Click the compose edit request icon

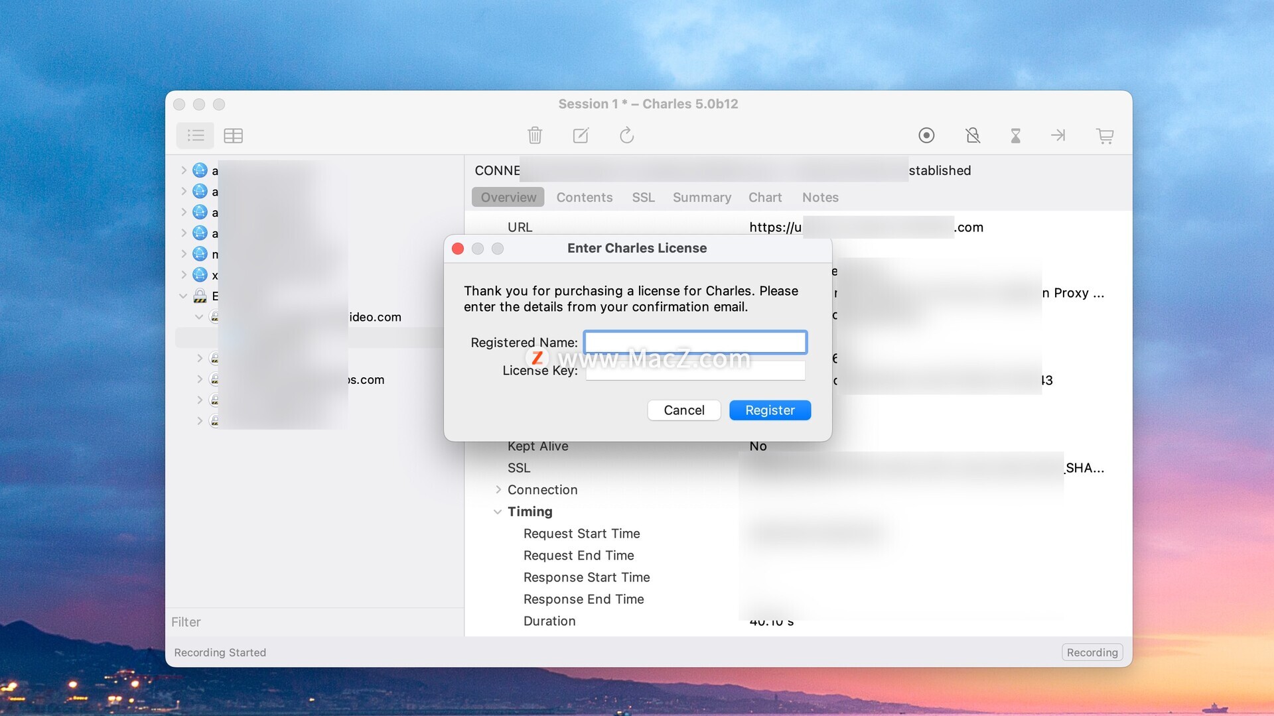[581, 136]
